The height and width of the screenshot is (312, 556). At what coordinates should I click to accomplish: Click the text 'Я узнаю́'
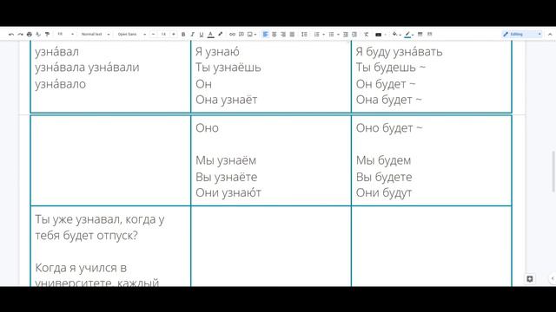coord(217,52)
